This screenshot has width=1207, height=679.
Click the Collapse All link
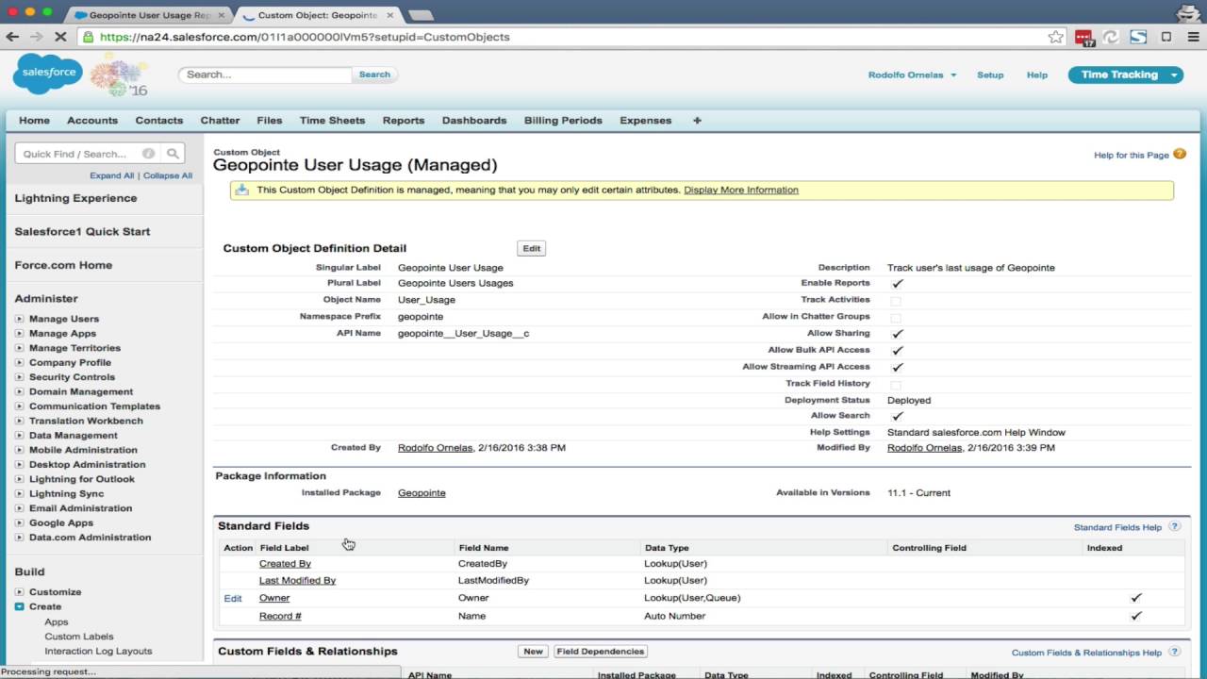(x=168, y=175)
